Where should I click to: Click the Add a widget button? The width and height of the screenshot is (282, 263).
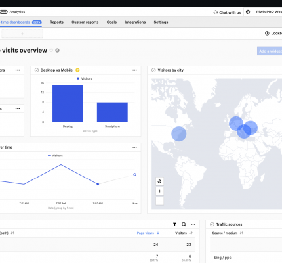(270, 51)
